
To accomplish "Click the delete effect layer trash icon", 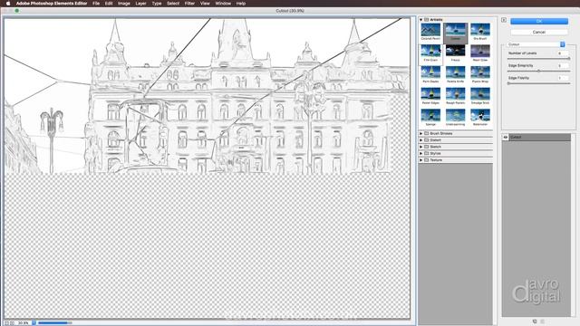I will (543, 321).
